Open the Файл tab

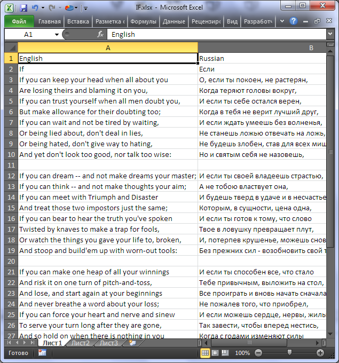point(19,21)
